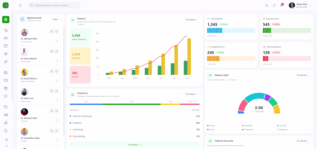Open notifications bell icon
Image resolution: width=317 pixels, height=149 pixels.
[282, 5]
